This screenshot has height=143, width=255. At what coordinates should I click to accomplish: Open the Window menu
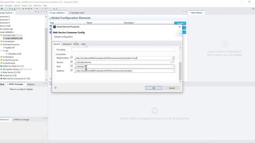click(37, 6)
